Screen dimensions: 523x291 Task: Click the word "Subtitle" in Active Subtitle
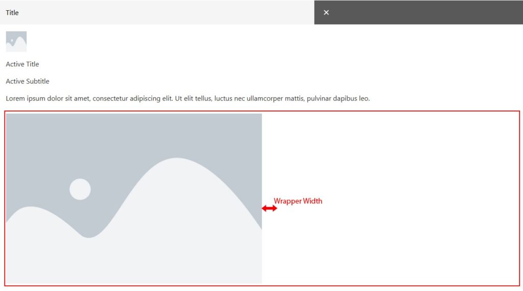[x=38, y=81]
